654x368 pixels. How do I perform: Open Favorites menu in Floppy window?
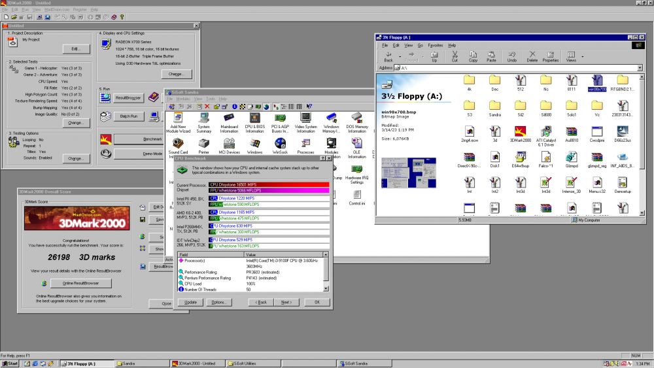[x=435, y=45]
